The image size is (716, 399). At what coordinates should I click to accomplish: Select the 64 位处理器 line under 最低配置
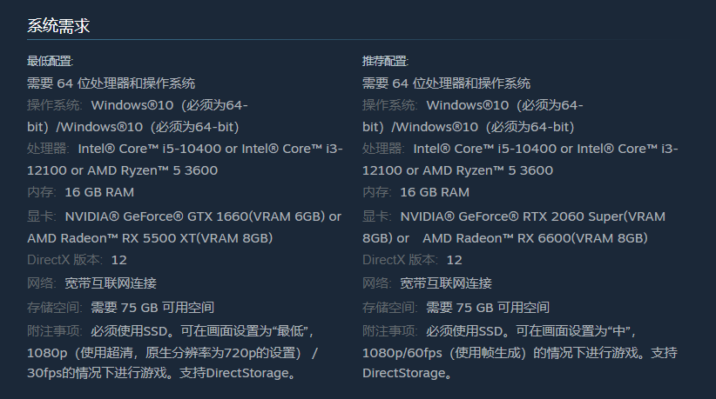pyautogui.click(x=111, y=83)
